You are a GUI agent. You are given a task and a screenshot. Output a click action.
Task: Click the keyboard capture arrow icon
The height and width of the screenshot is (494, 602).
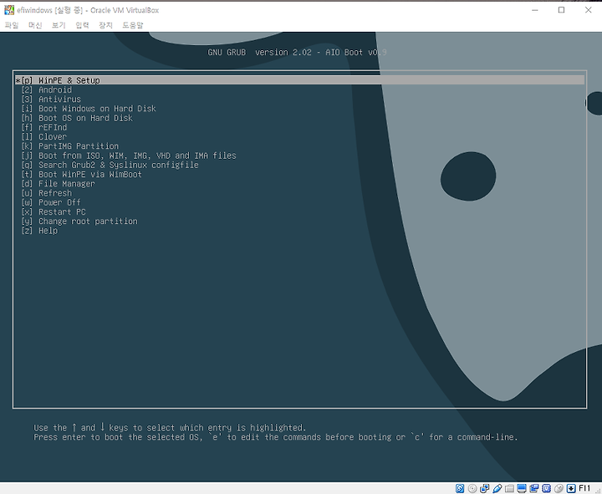point(571,488)
